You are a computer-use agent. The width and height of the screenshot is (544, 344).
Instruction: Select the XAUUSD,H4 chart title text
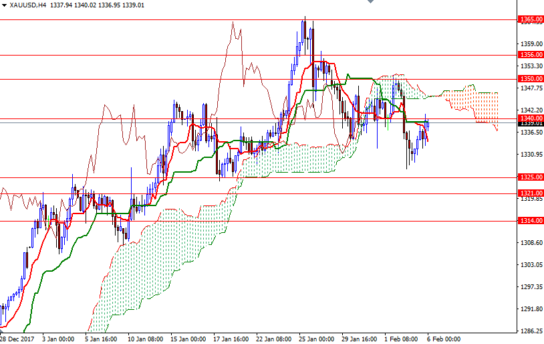coord(28,5)
